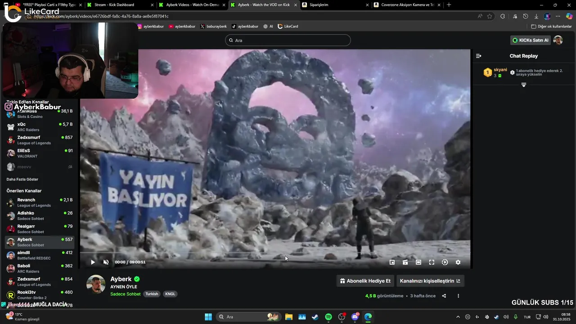Select the Turkish language tag
Viewport: 576px width, 324px height.
[x=152, y=294]
